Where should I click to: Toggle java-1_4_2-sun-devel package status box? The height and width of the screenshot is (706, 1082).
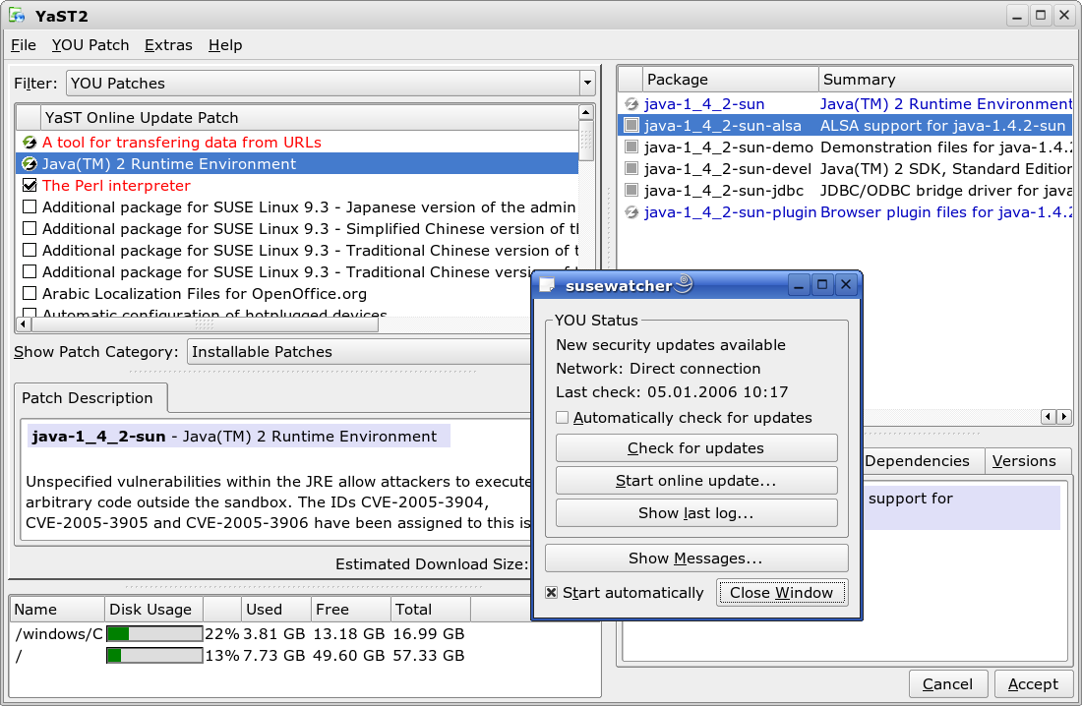631,168
